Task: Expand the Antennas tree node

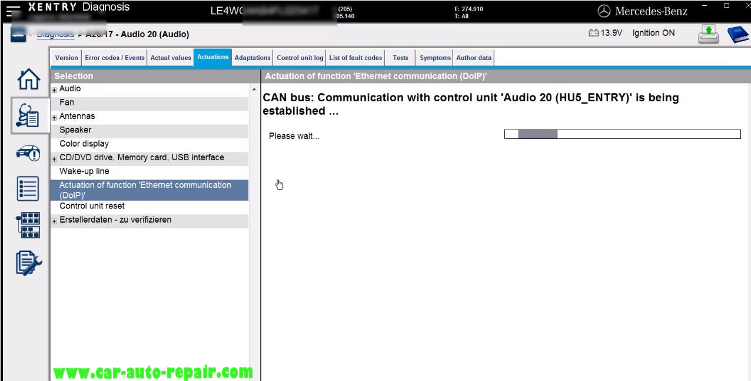Action: coord(55,117)
